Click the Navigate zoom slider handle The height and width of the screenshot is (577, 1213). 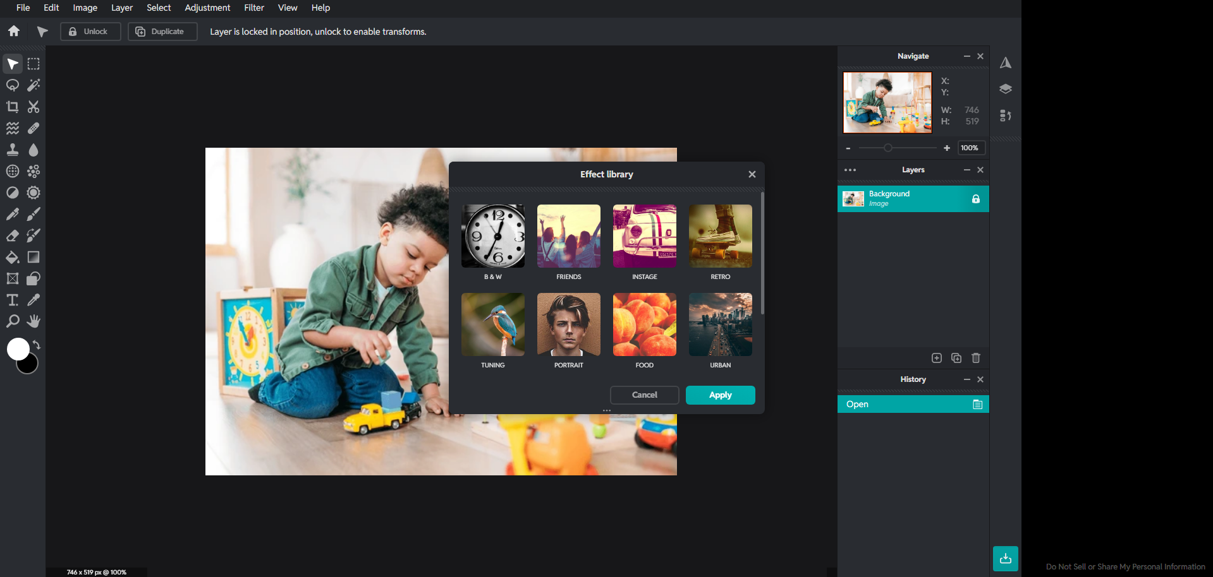[888, 148]
